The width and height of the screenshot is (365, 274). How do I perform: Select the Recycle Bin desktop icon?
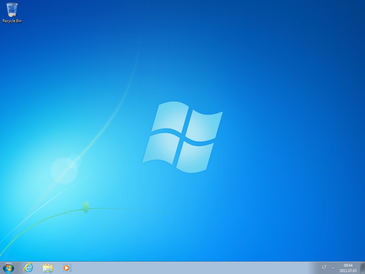(x=12, y=10)
